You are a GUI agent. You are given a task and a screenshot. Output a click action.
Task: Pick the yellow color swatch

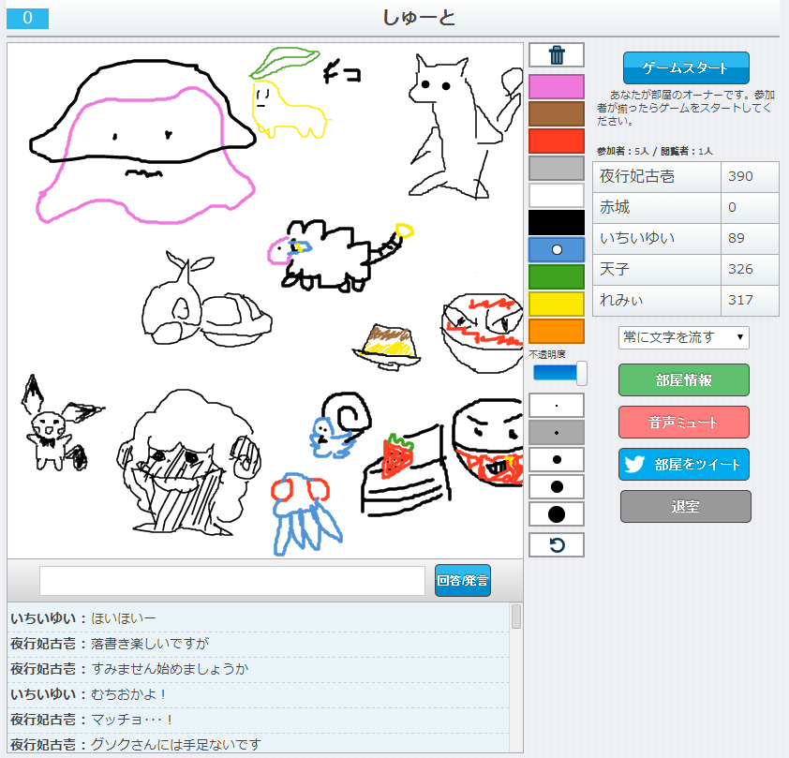pos(557,304)
